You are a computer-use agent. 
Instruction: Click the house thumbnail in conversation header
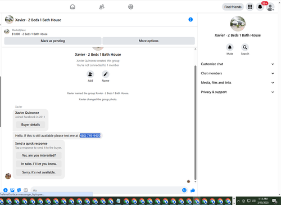pyautogui.click(x=9, y=20)
